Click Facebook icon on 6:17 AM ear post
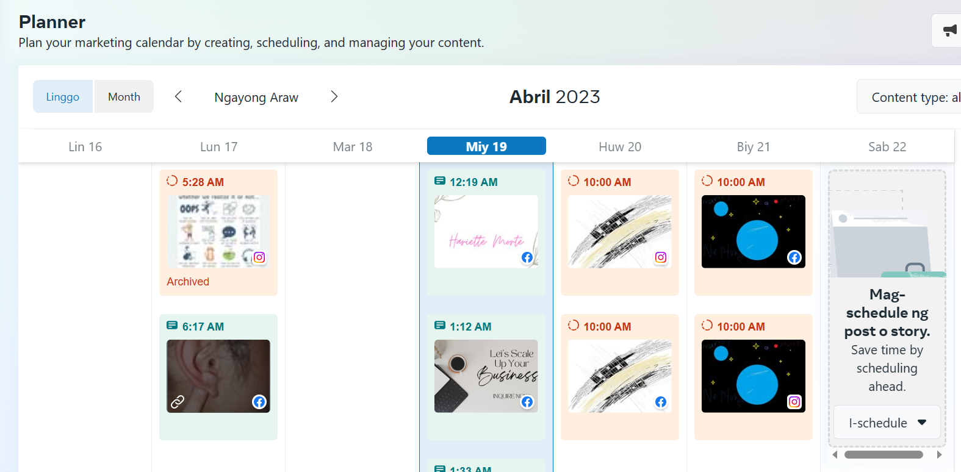 click(259, 402)
